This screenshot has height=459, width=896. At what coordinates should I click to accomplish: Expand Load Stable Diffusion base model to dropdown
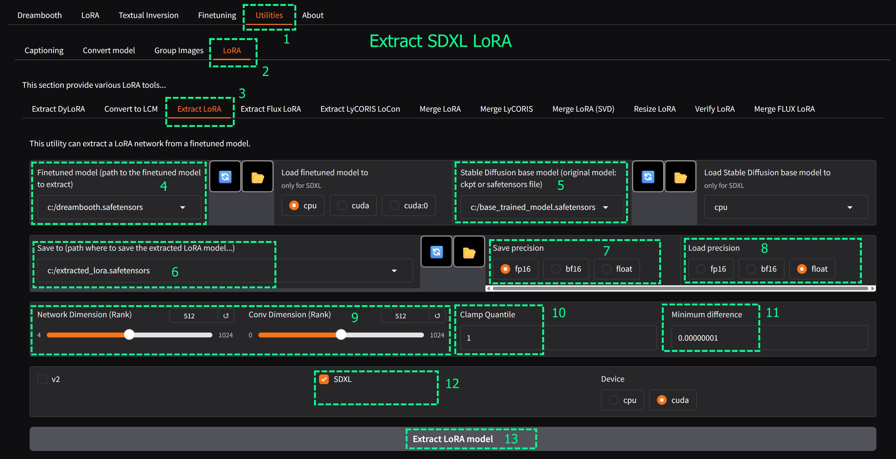(786, 207)
